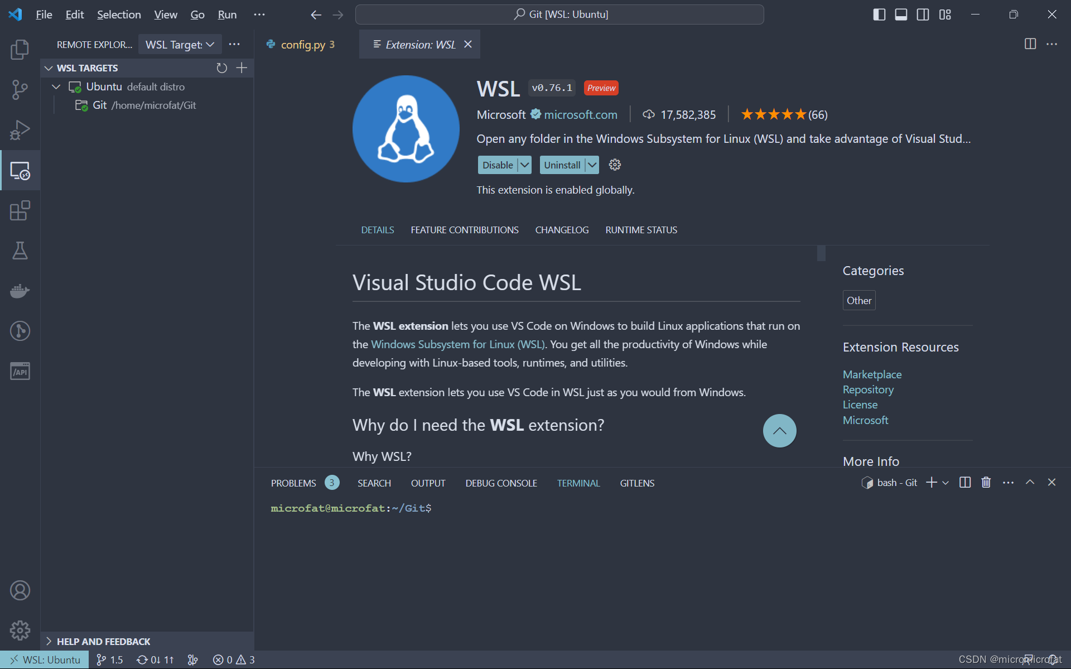Select the Remote Explorer activity icon

(20, 170)
